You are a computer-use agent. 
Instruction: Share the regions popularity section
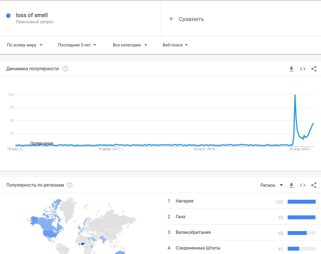click(314, 185)
